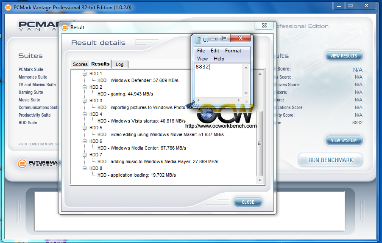The width and height of the screenshot is (382, 243).
Task: Click the 8832 score value
Action: (x=357, y=123)
